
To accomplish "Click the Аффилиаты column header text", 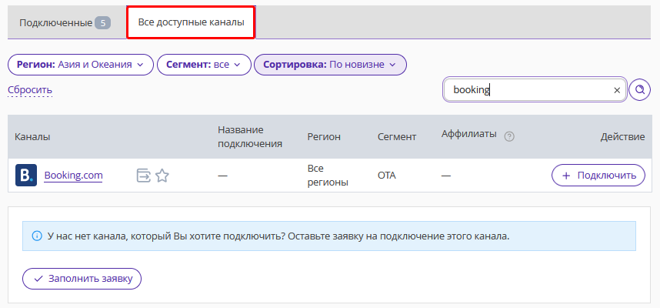I will click(469, 134).
